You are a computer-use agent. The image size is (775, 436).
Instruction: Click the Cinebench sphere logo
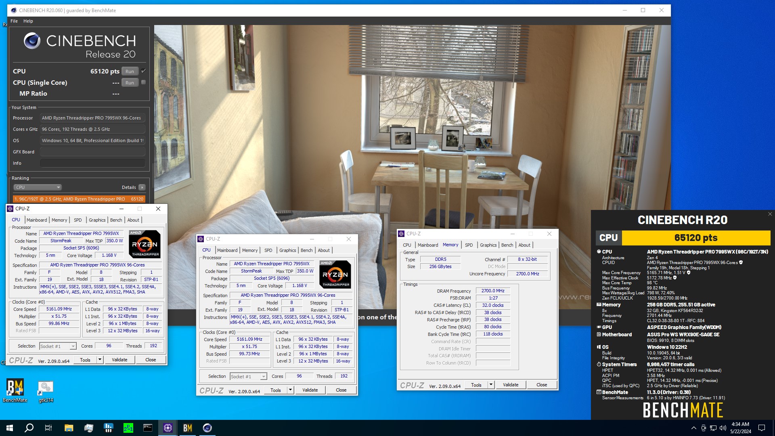click(32, 41)
